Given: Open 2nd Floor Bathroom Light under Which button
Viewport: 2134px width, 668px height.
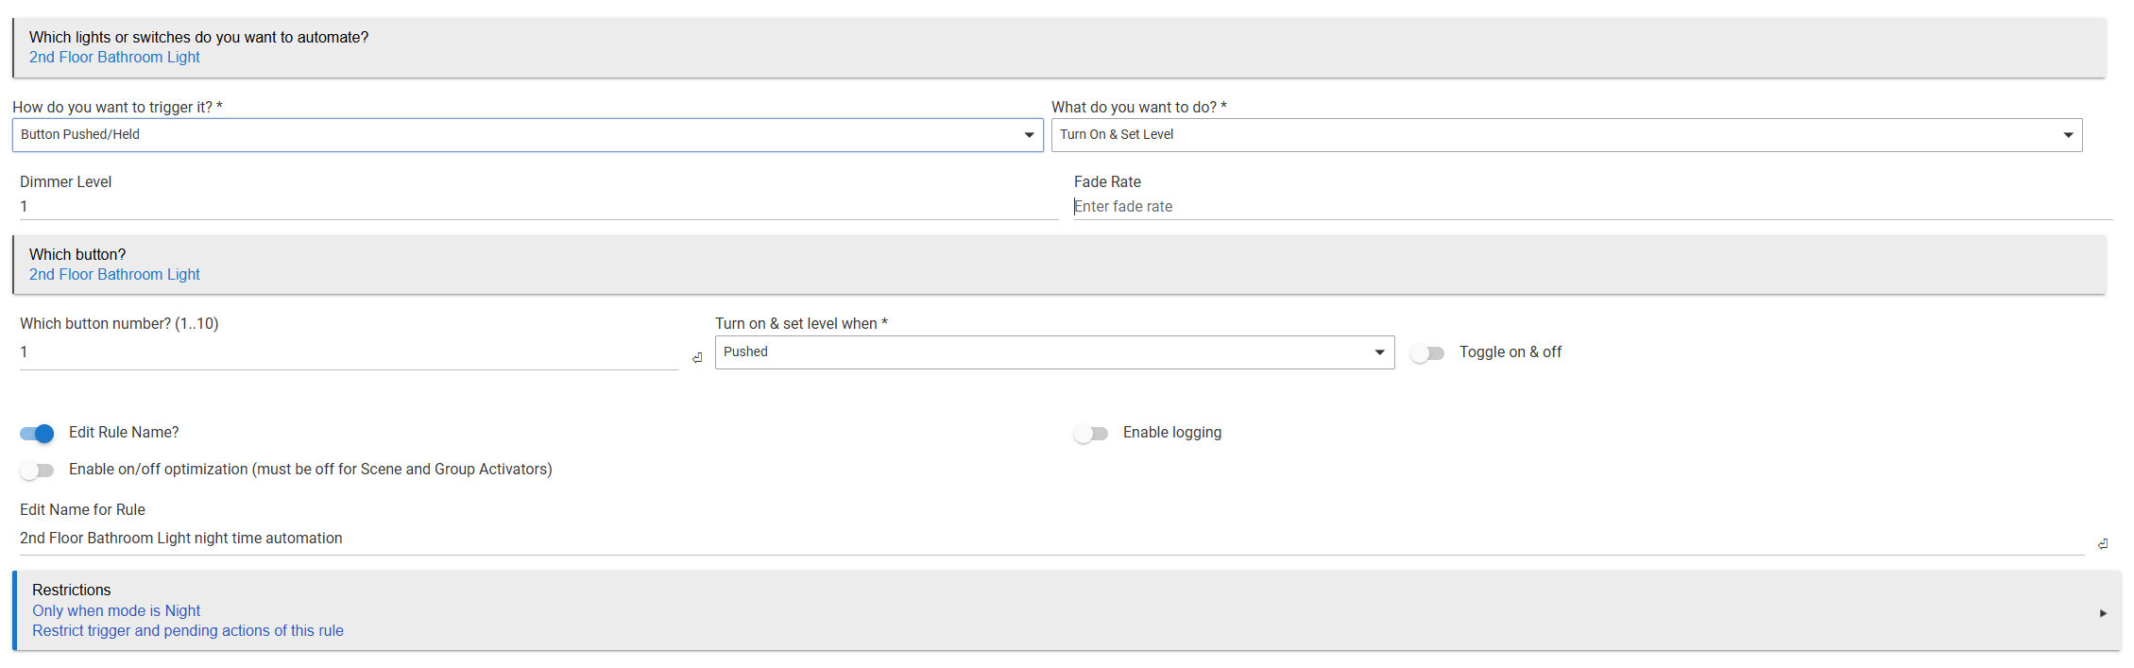Looking at the screenshot, I should 114,275.
